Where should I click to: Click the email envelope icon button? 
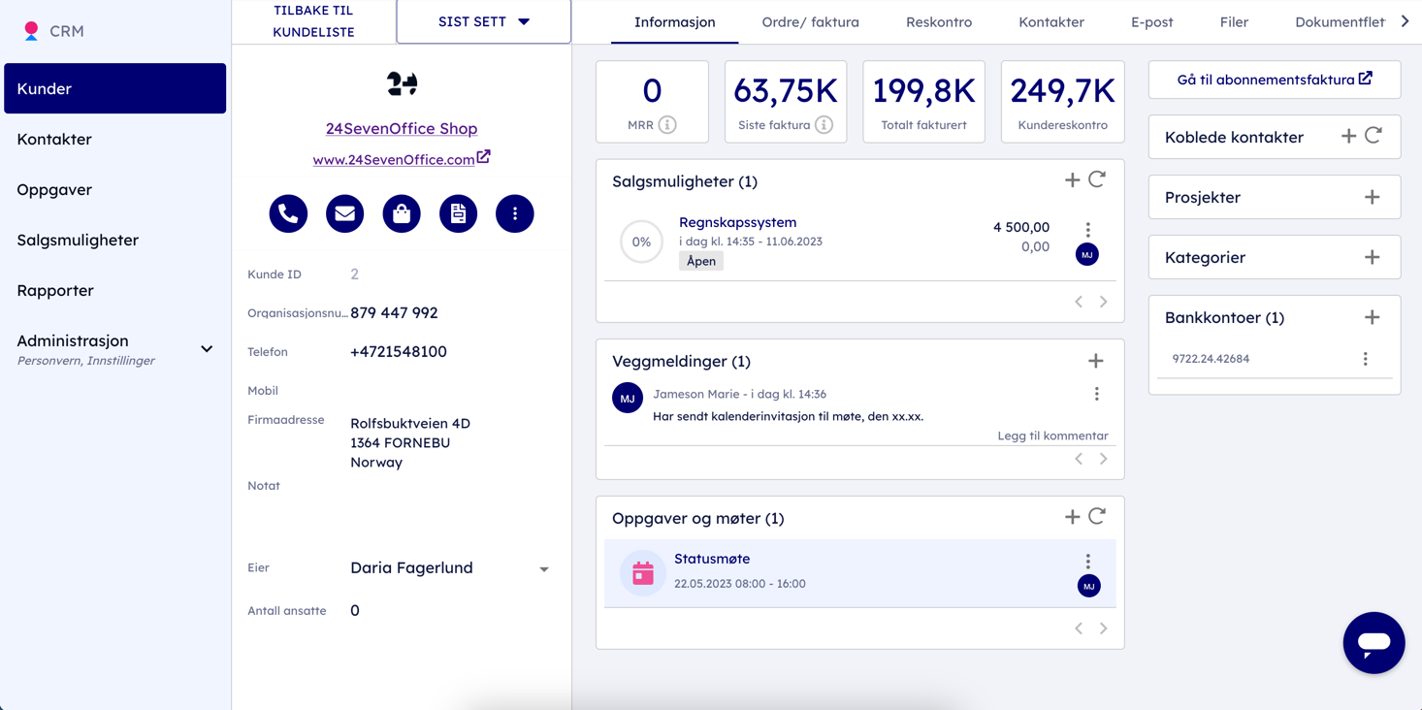pyautogui.click(x=344, y=213)
